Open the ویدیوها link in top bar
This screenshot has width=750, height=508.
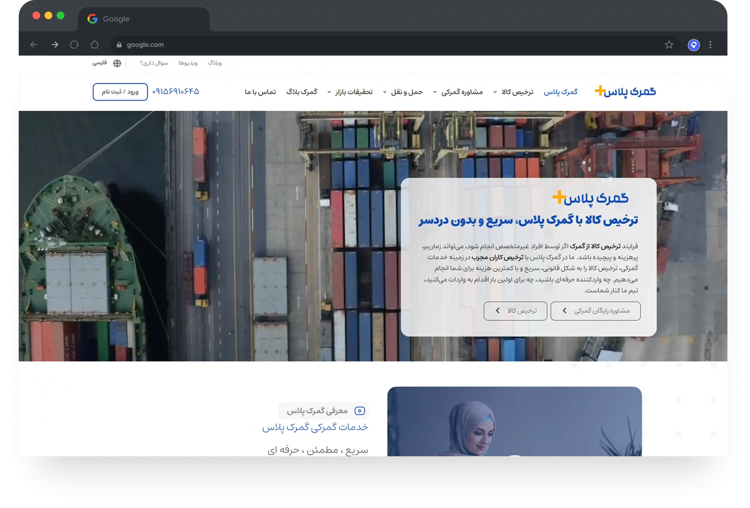pyautogui.click(x=188, y=63)
